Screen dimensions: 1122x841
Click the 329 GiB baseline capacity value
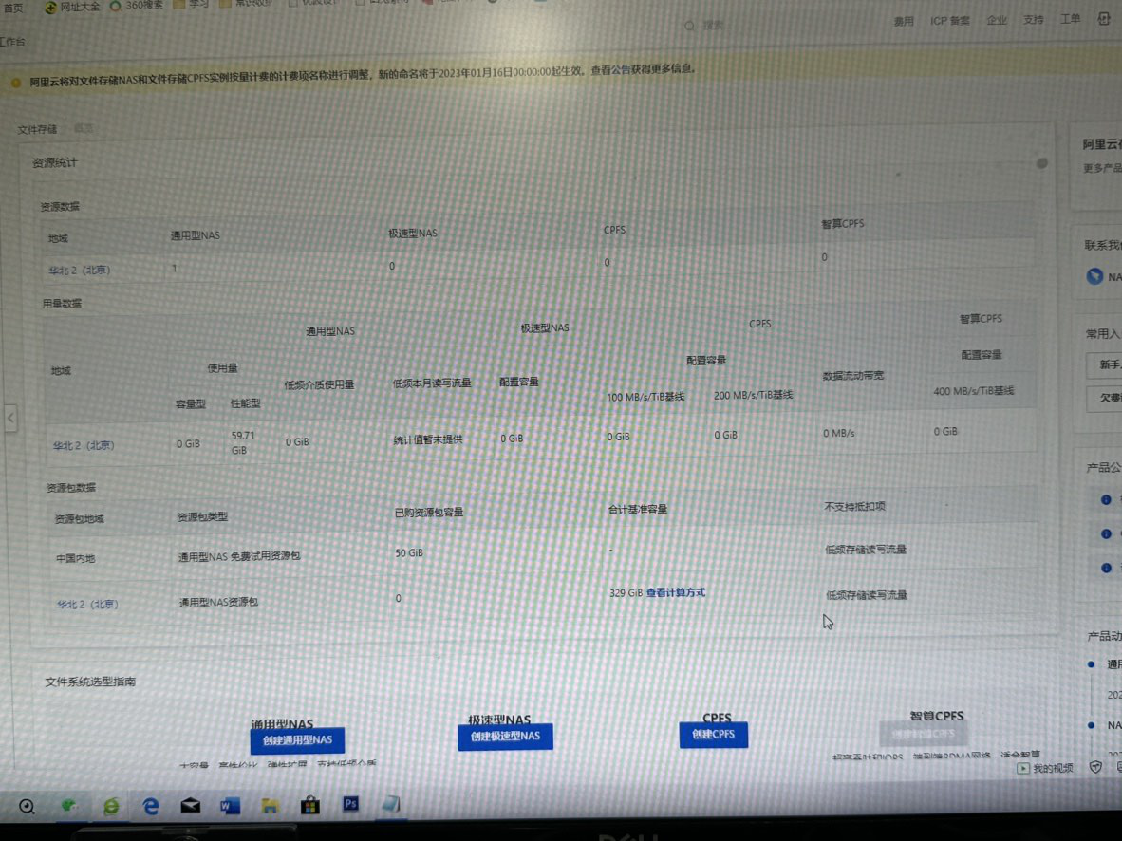(626, 593)
